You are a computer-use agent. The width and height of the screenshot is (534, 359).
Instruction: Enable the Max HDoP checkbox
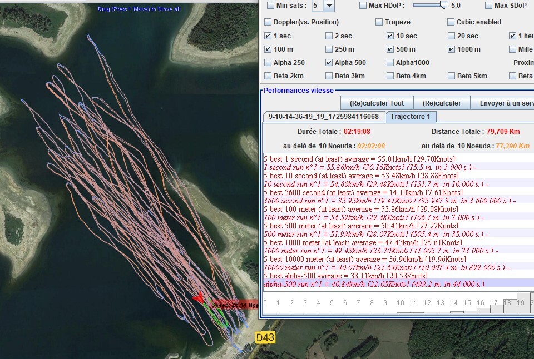click(363, 5)
